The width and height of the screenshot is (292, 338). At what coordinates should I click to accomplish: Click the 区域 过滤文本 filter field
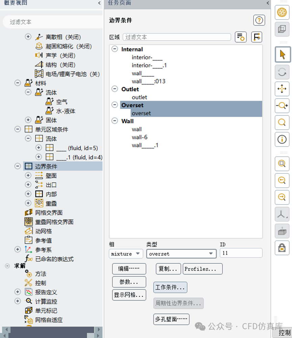[177, 36]
